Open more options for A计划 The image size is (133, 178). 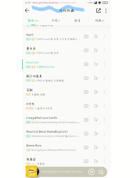104,106
